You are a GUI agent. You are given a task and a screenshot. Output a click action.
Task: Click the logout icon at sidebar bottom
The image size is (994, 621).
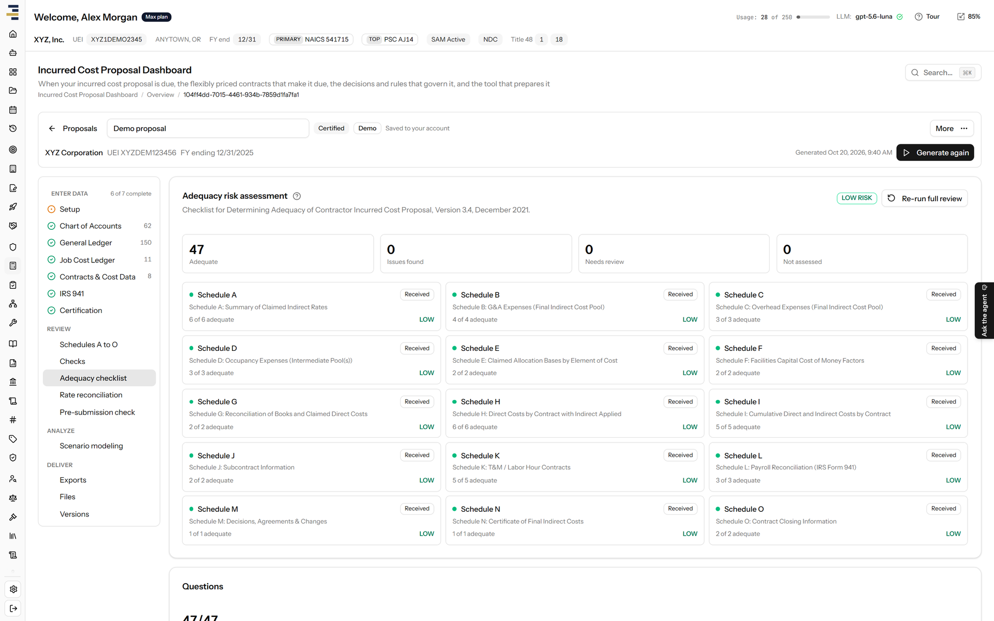[13, 608]
